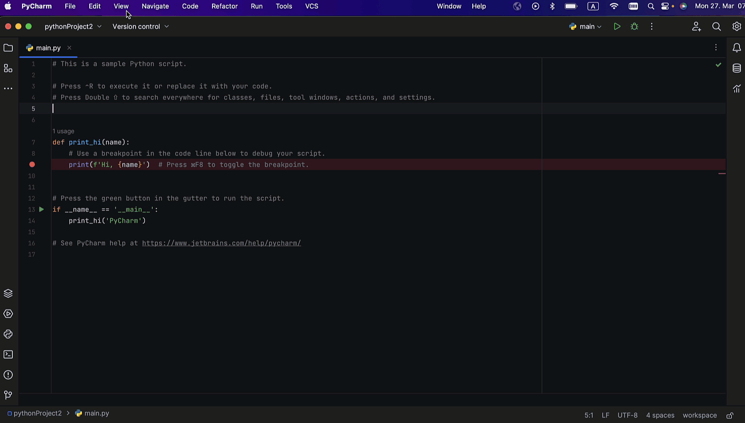The image size is (745, 423).
Task: Open the Python Console tool window
Action: [x=8, y=334]
